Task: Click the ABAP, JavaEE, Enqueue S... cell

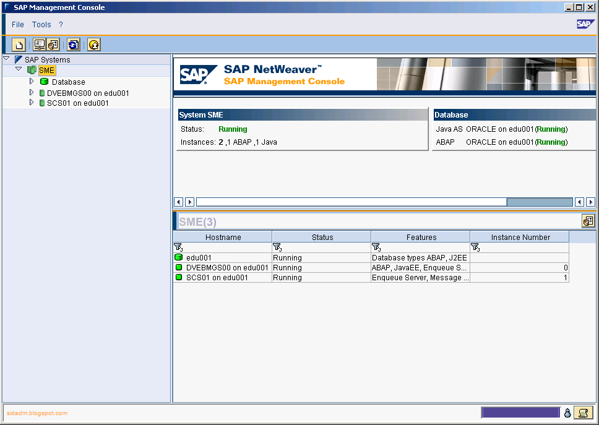Action: pos(421,268)
